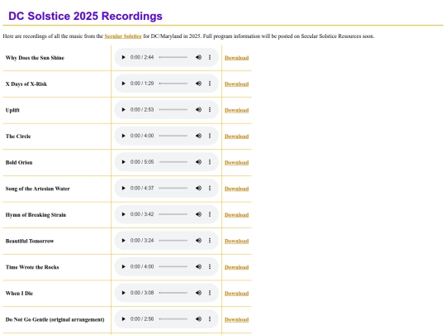Open Time Wrote the Rocks options menu

(x=210, y=266)
